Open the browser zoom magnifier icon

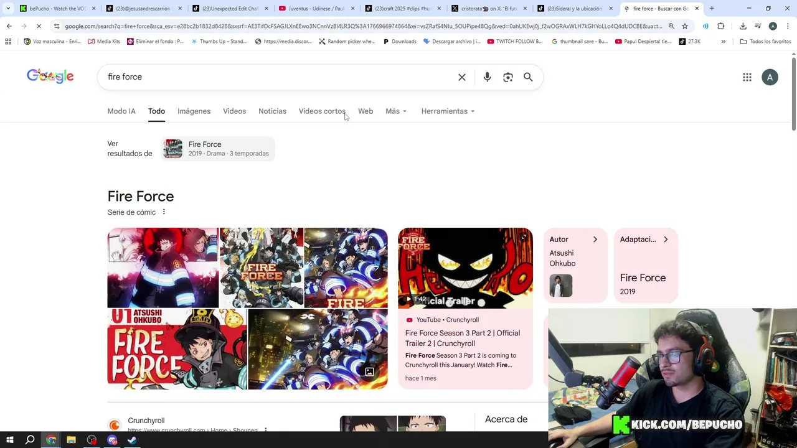coord(671,26)
